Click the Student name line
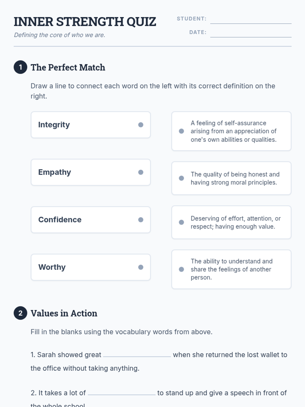 click(251, 20)
